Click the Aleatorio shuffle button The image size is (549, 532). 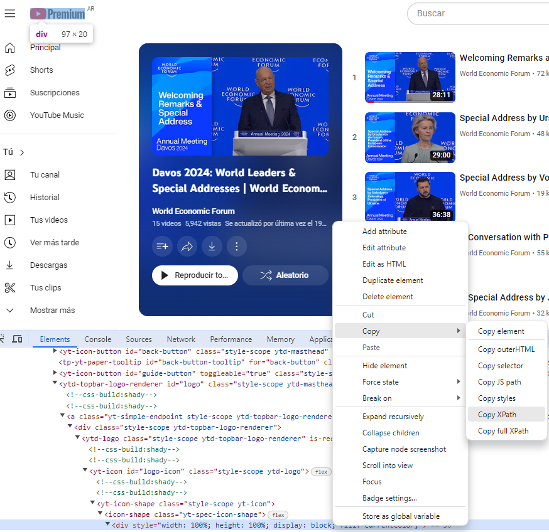[285, 275]
